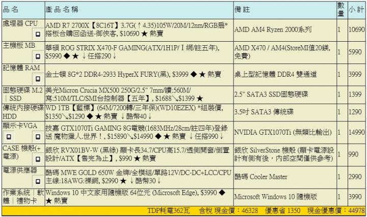Click the right square icon in the 顯示卡VGA row

click(38, 137)
